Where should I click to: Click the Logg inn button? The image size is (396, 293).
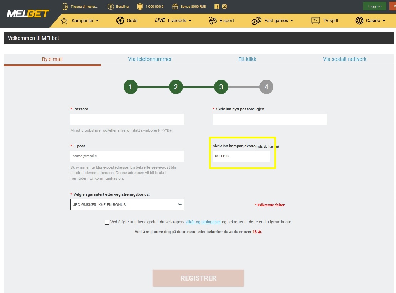click(x=375, y=6)
